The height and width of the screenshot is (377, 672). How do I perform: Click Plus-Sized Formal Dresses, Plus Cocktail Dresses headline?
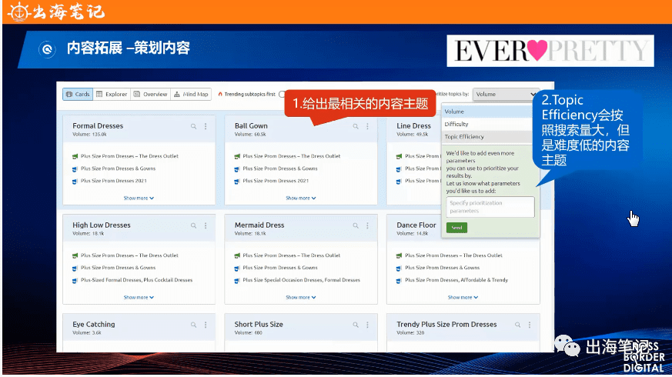[x=137, y=280]
